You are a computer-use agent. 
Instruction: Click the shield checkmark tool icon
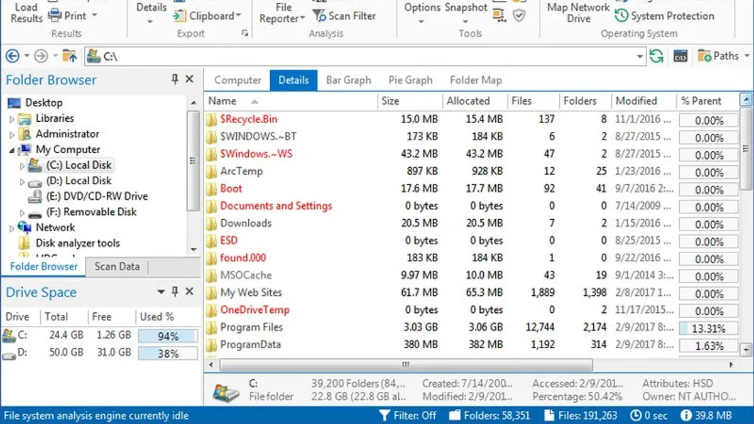[519, 16]
